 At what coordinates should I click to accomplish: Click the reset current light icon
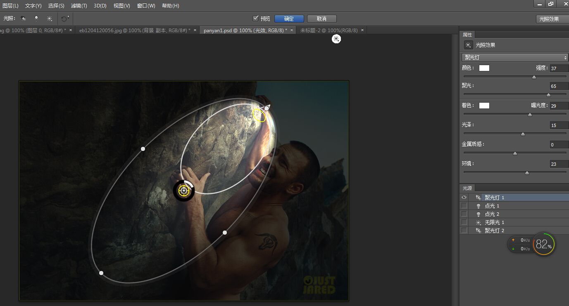(65, 19)
